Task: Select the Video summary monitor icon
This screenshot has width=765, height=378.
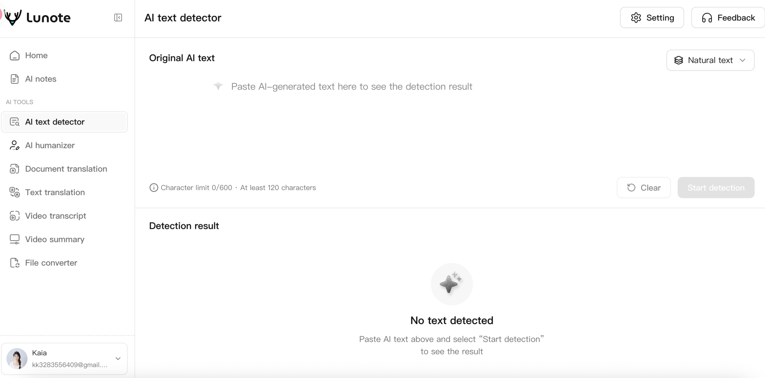Action: coord(14,239)
